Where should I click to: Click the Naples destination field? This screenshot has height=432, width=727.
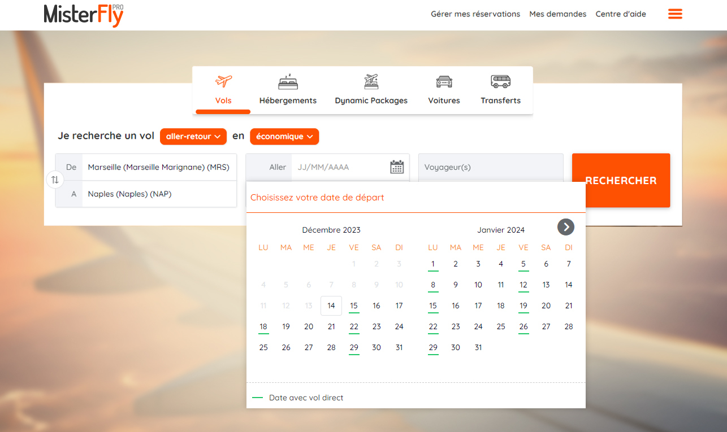click(x=158, y=194)
